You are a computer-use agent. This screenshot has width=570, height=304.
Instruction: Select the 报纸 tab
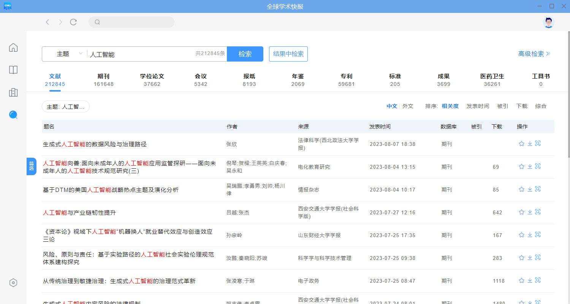click(x=249, y=80)
